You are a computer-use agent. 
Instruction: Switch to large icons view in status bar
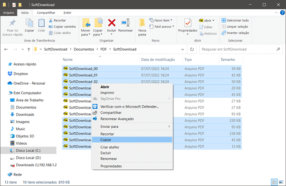(281, 182)
